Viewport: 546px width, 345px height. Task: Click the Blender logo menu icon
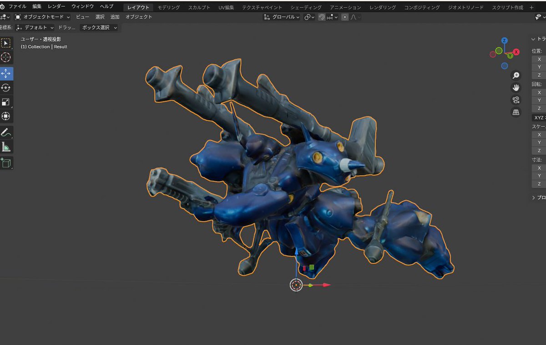2,7
